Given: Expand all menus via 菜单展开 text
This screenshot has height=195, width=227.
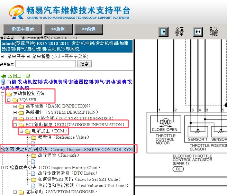Looking at the screenshot, I should tap(16, 56).
